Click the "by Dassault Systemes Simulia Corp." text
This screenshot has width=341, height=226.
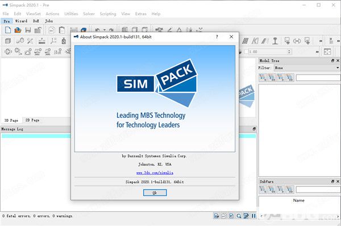click(154, 156)
